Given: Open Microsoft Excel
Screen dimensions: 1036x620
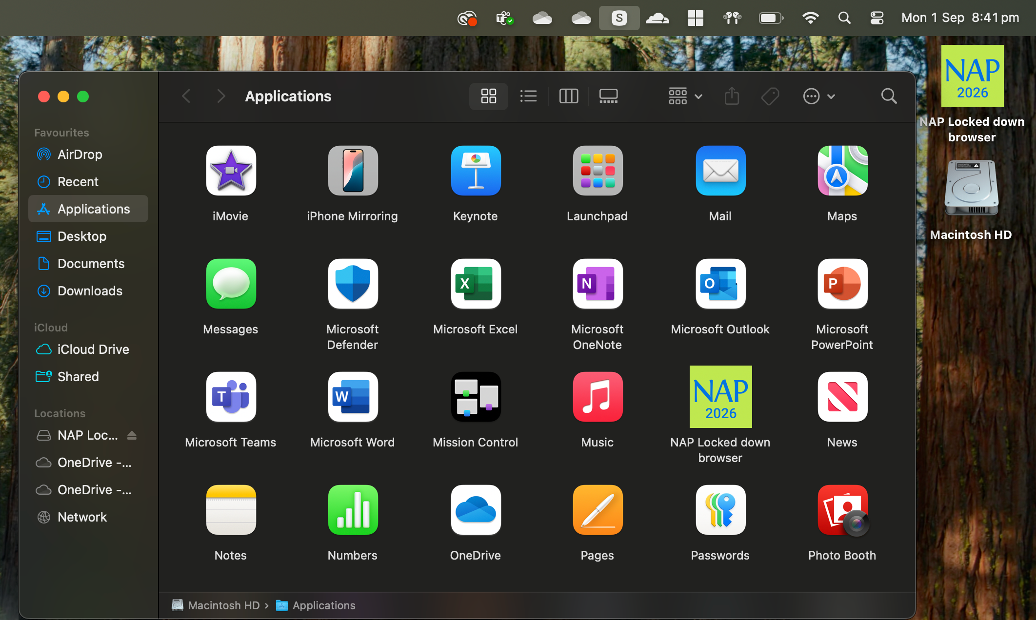Looking at the screenshot, I should pyautogui.click(x=476, y=284).
